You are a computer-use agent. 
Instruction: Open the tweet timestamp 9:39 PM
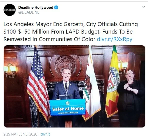tap(10, 134)
